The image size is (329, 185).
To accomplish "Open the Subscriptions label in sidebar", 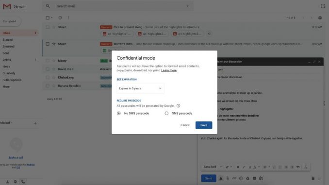I will [12, 80].
